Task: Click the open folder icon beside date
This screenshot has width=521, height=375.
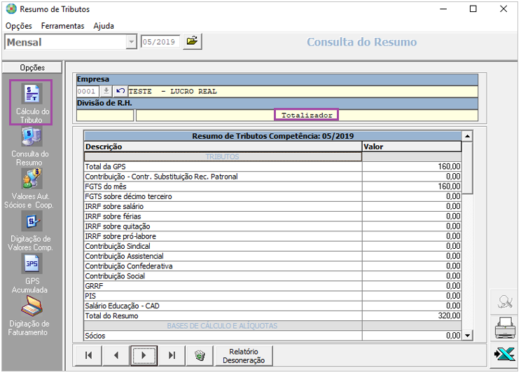Action: pyautogui.click(x=192, y=41)
